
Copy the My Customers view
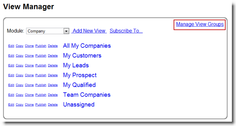20,56
